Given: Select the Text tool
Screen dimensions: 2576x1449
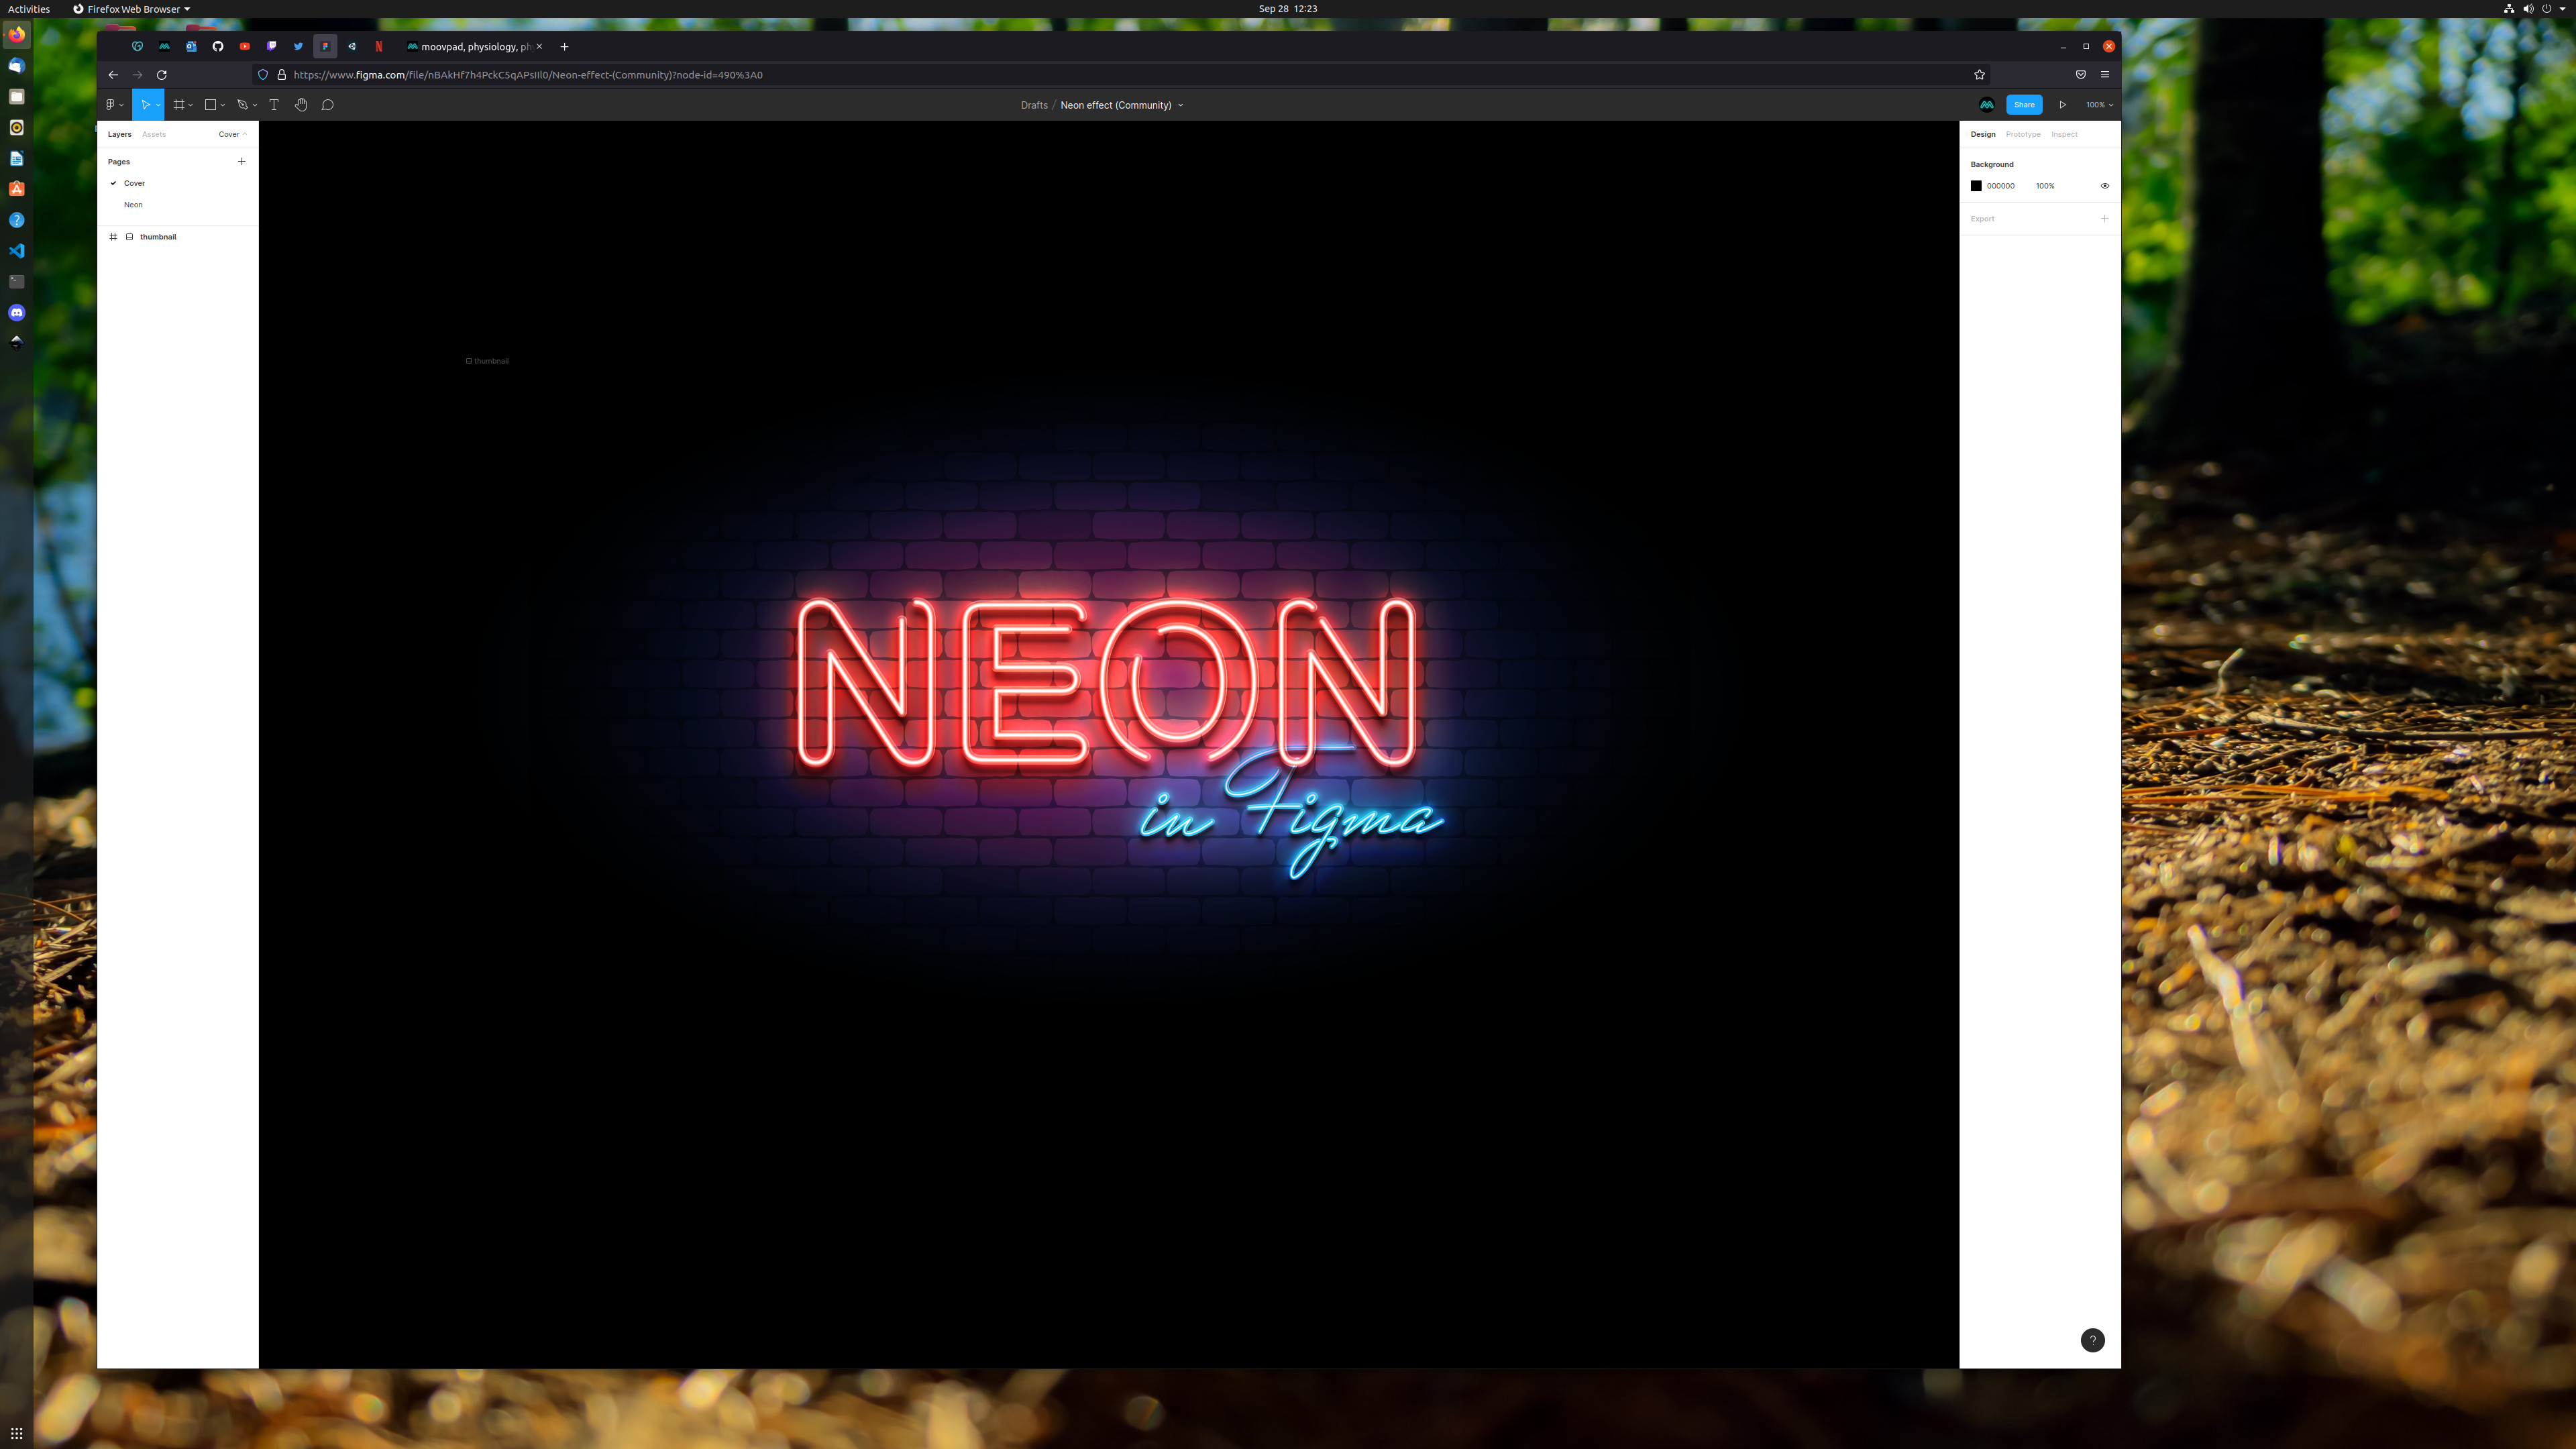Looking at the screenshot, I should pos(274,105).
